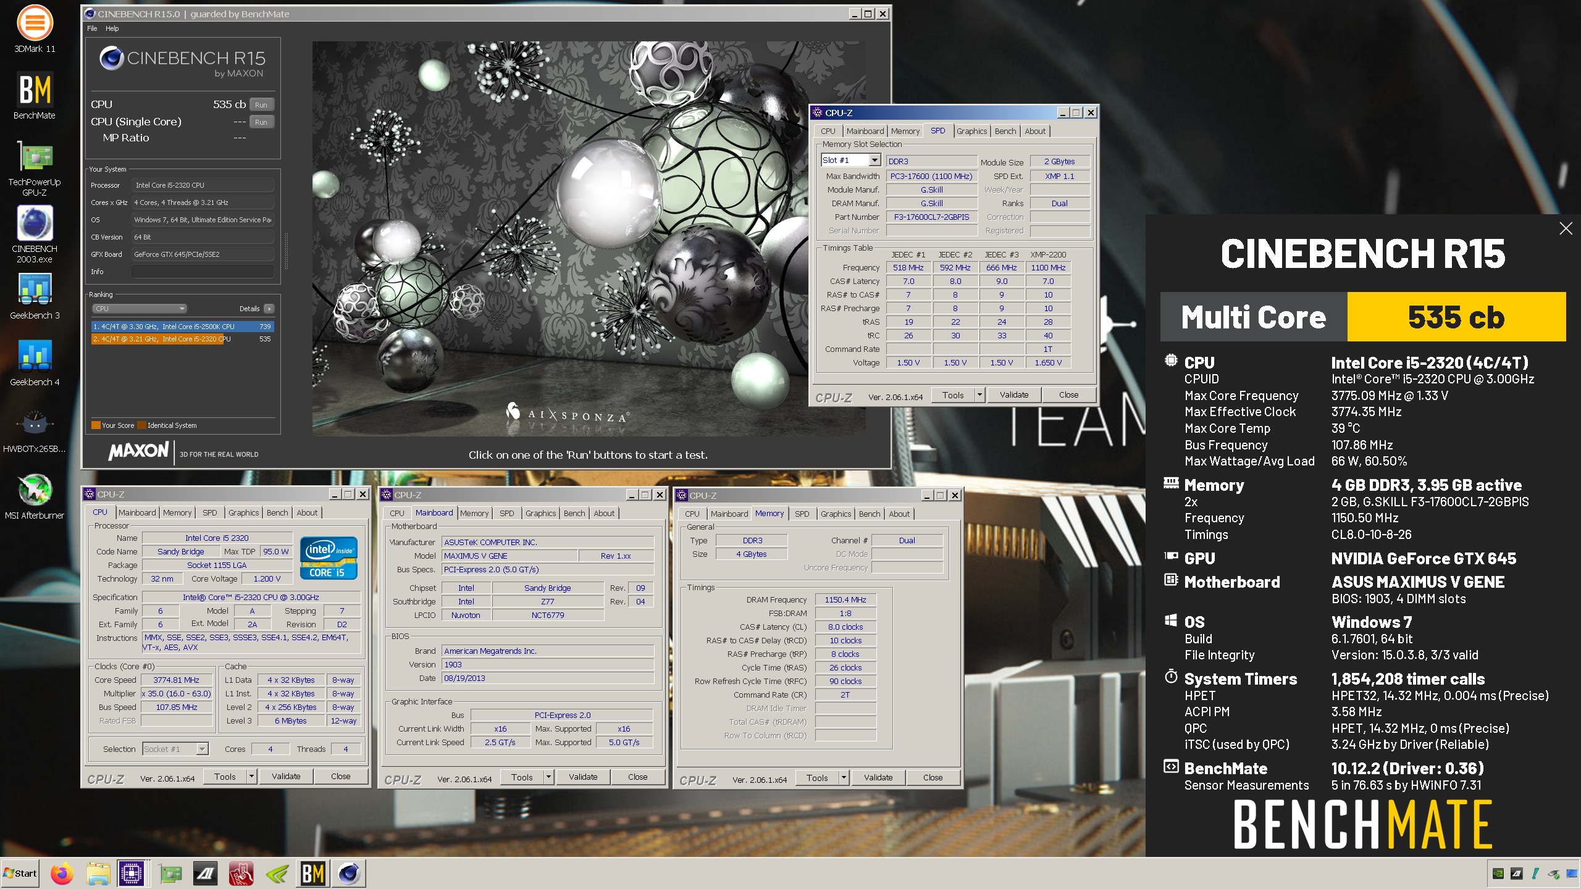Switch to Graphics tab in SPD CPU-Z window
The width and height of the screenshot is (1581, 889).
[x=971, y=131]
